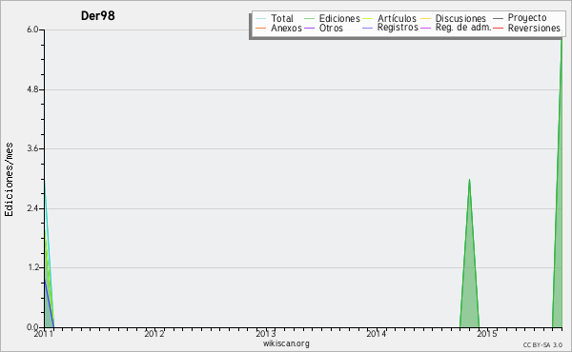Click the cyan Total color line swatch

tap(260, 19)
